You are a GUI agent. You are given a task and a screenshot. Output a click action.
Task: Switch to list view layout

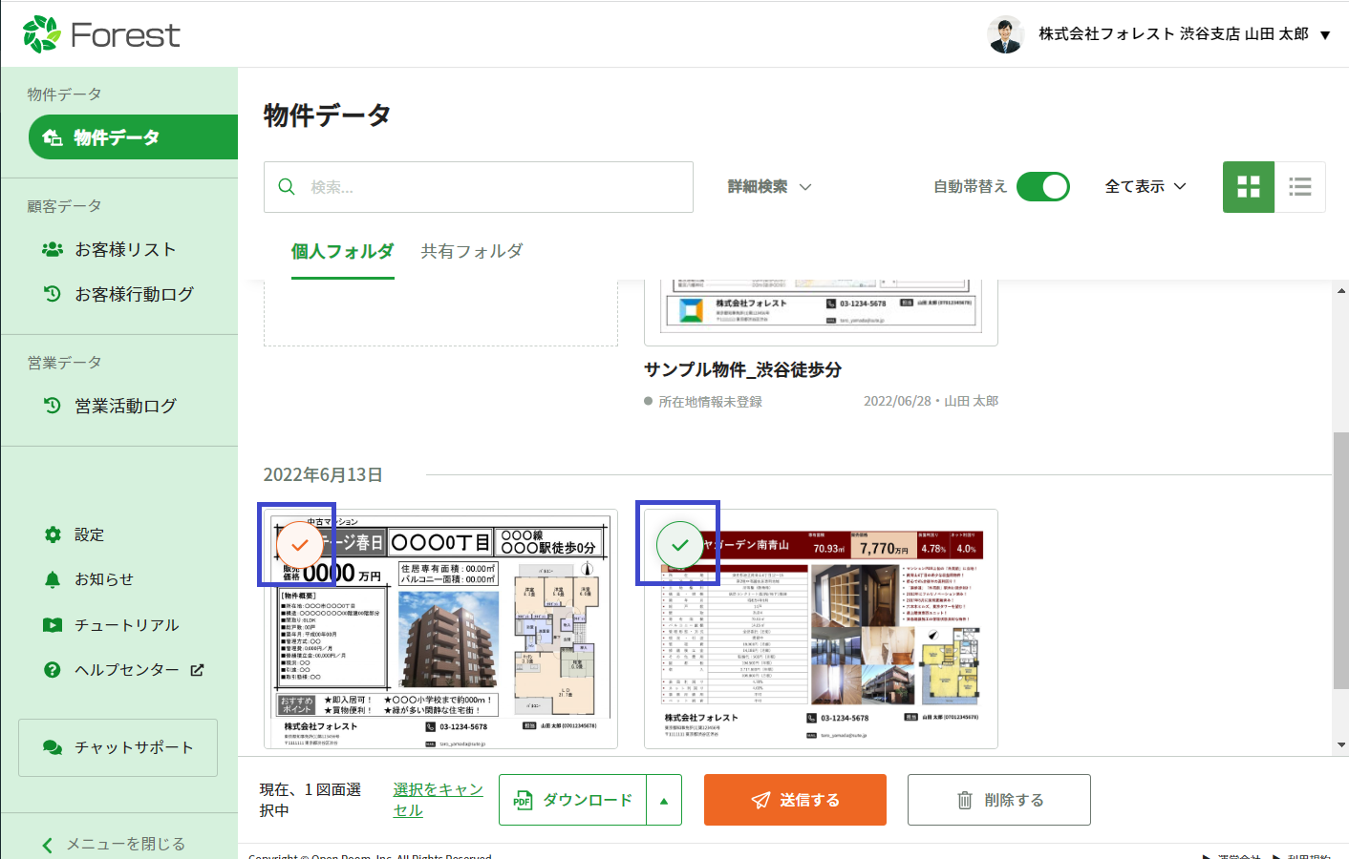tap(1299, 187)
